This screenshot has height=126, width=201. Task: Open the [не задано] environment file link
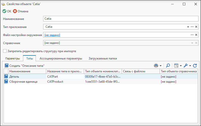(x=52, y=35)
